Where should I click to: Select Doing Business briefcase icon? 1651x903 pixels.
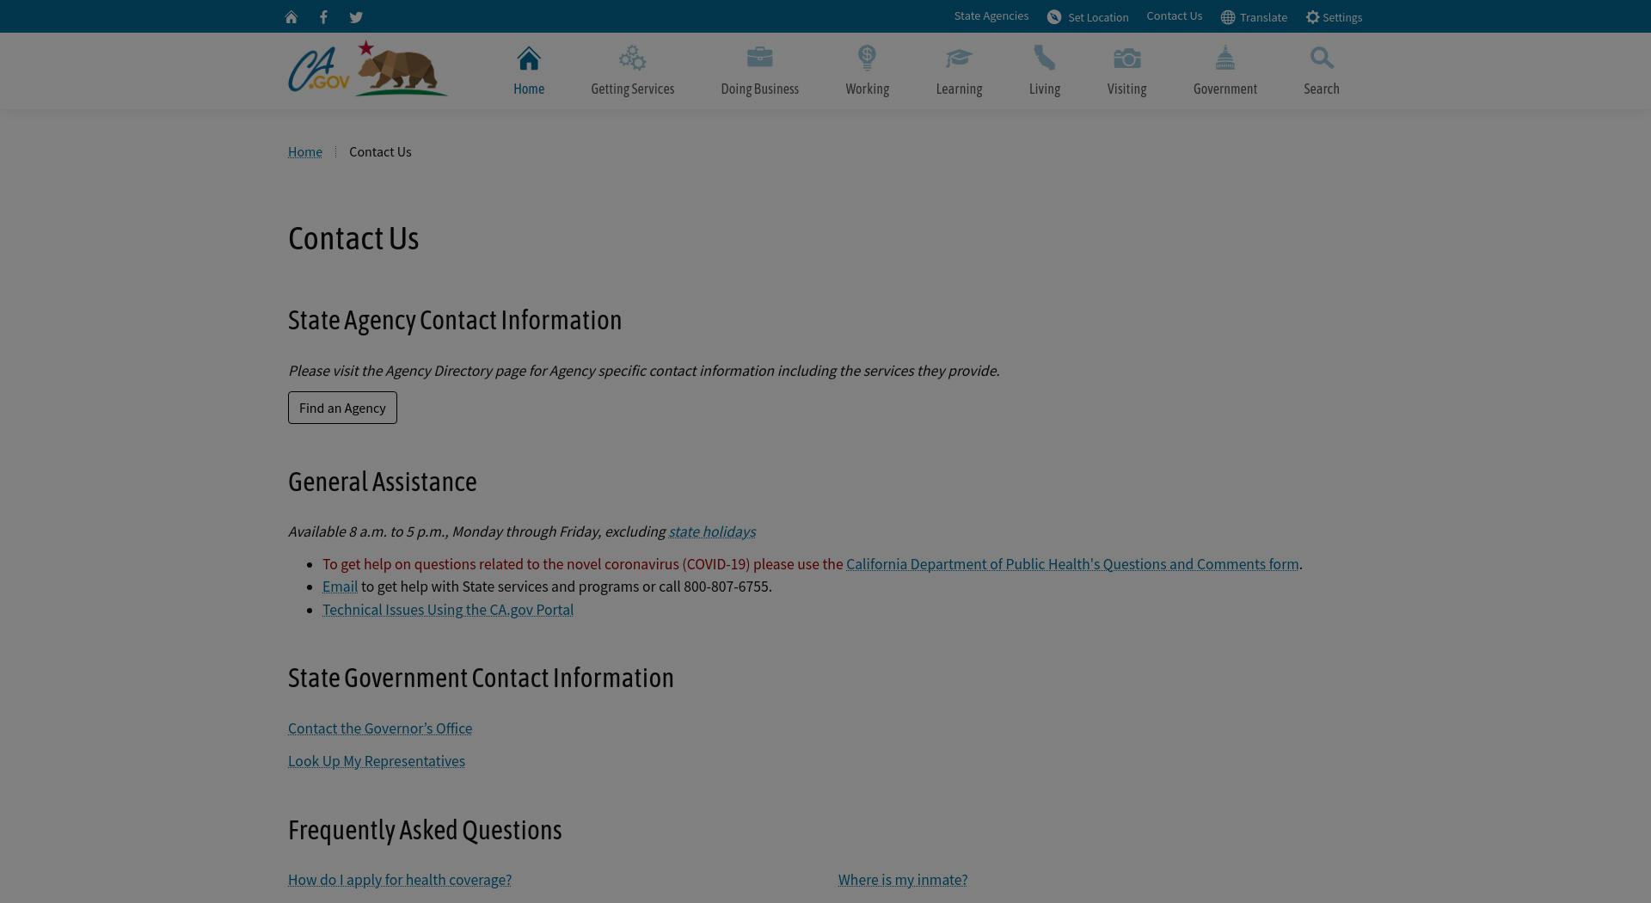point(760,58)
